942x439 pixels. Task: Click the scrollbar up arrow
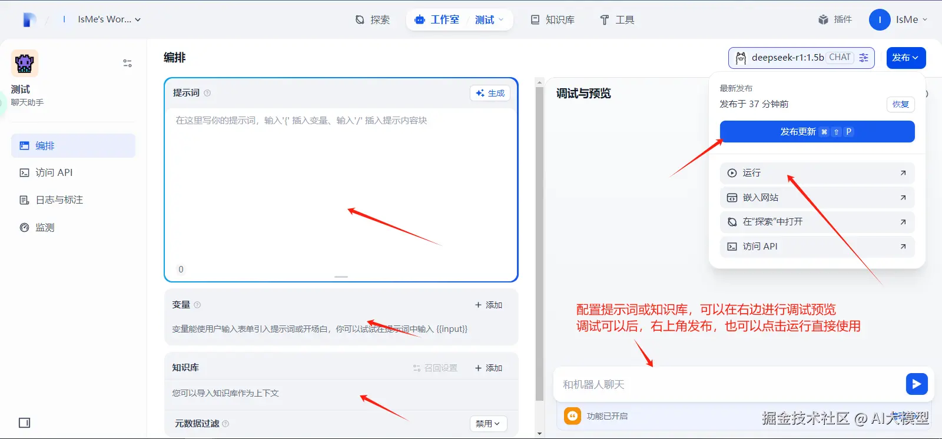pyautogui.click(x=539, y=82)
